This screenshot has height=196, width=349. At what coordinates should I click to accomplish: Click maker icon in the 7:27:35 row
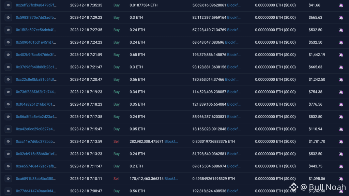click(341, 30)
